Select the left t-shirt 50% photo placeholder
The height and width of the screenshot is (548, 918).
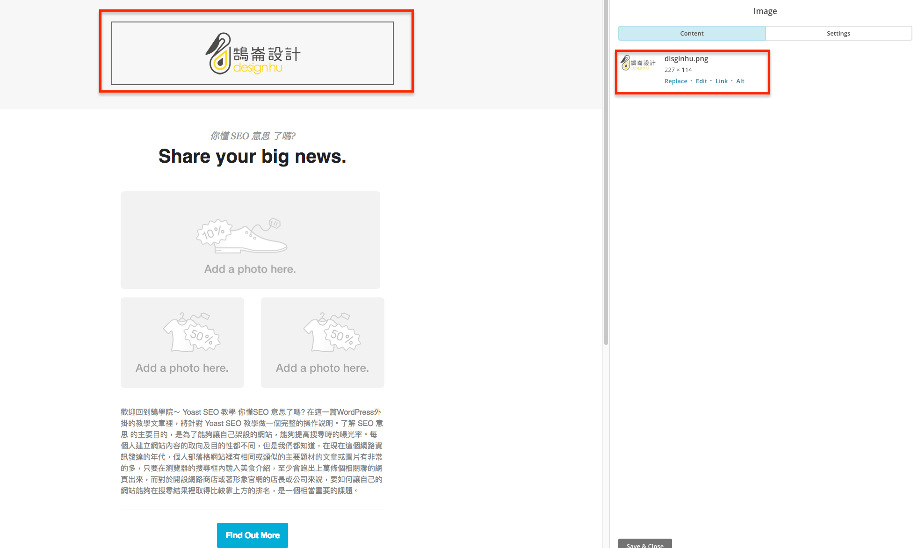pos(182,342)
